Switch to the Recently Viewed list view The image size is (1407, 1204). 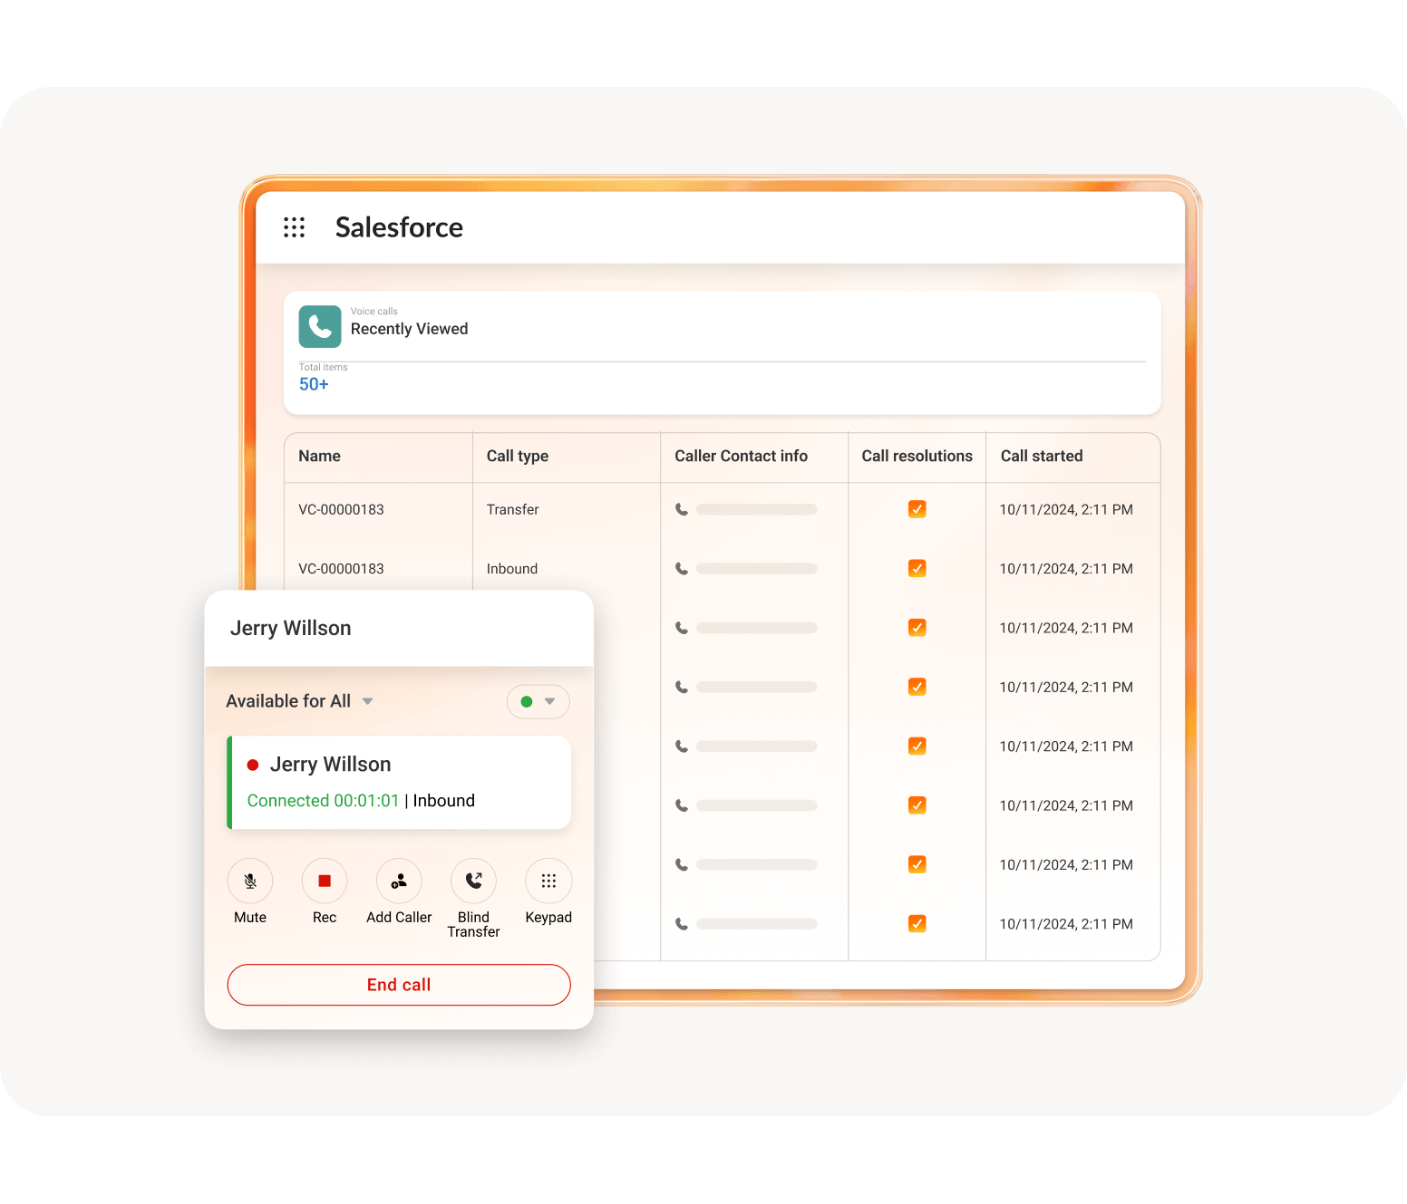(x=409, y=328)
